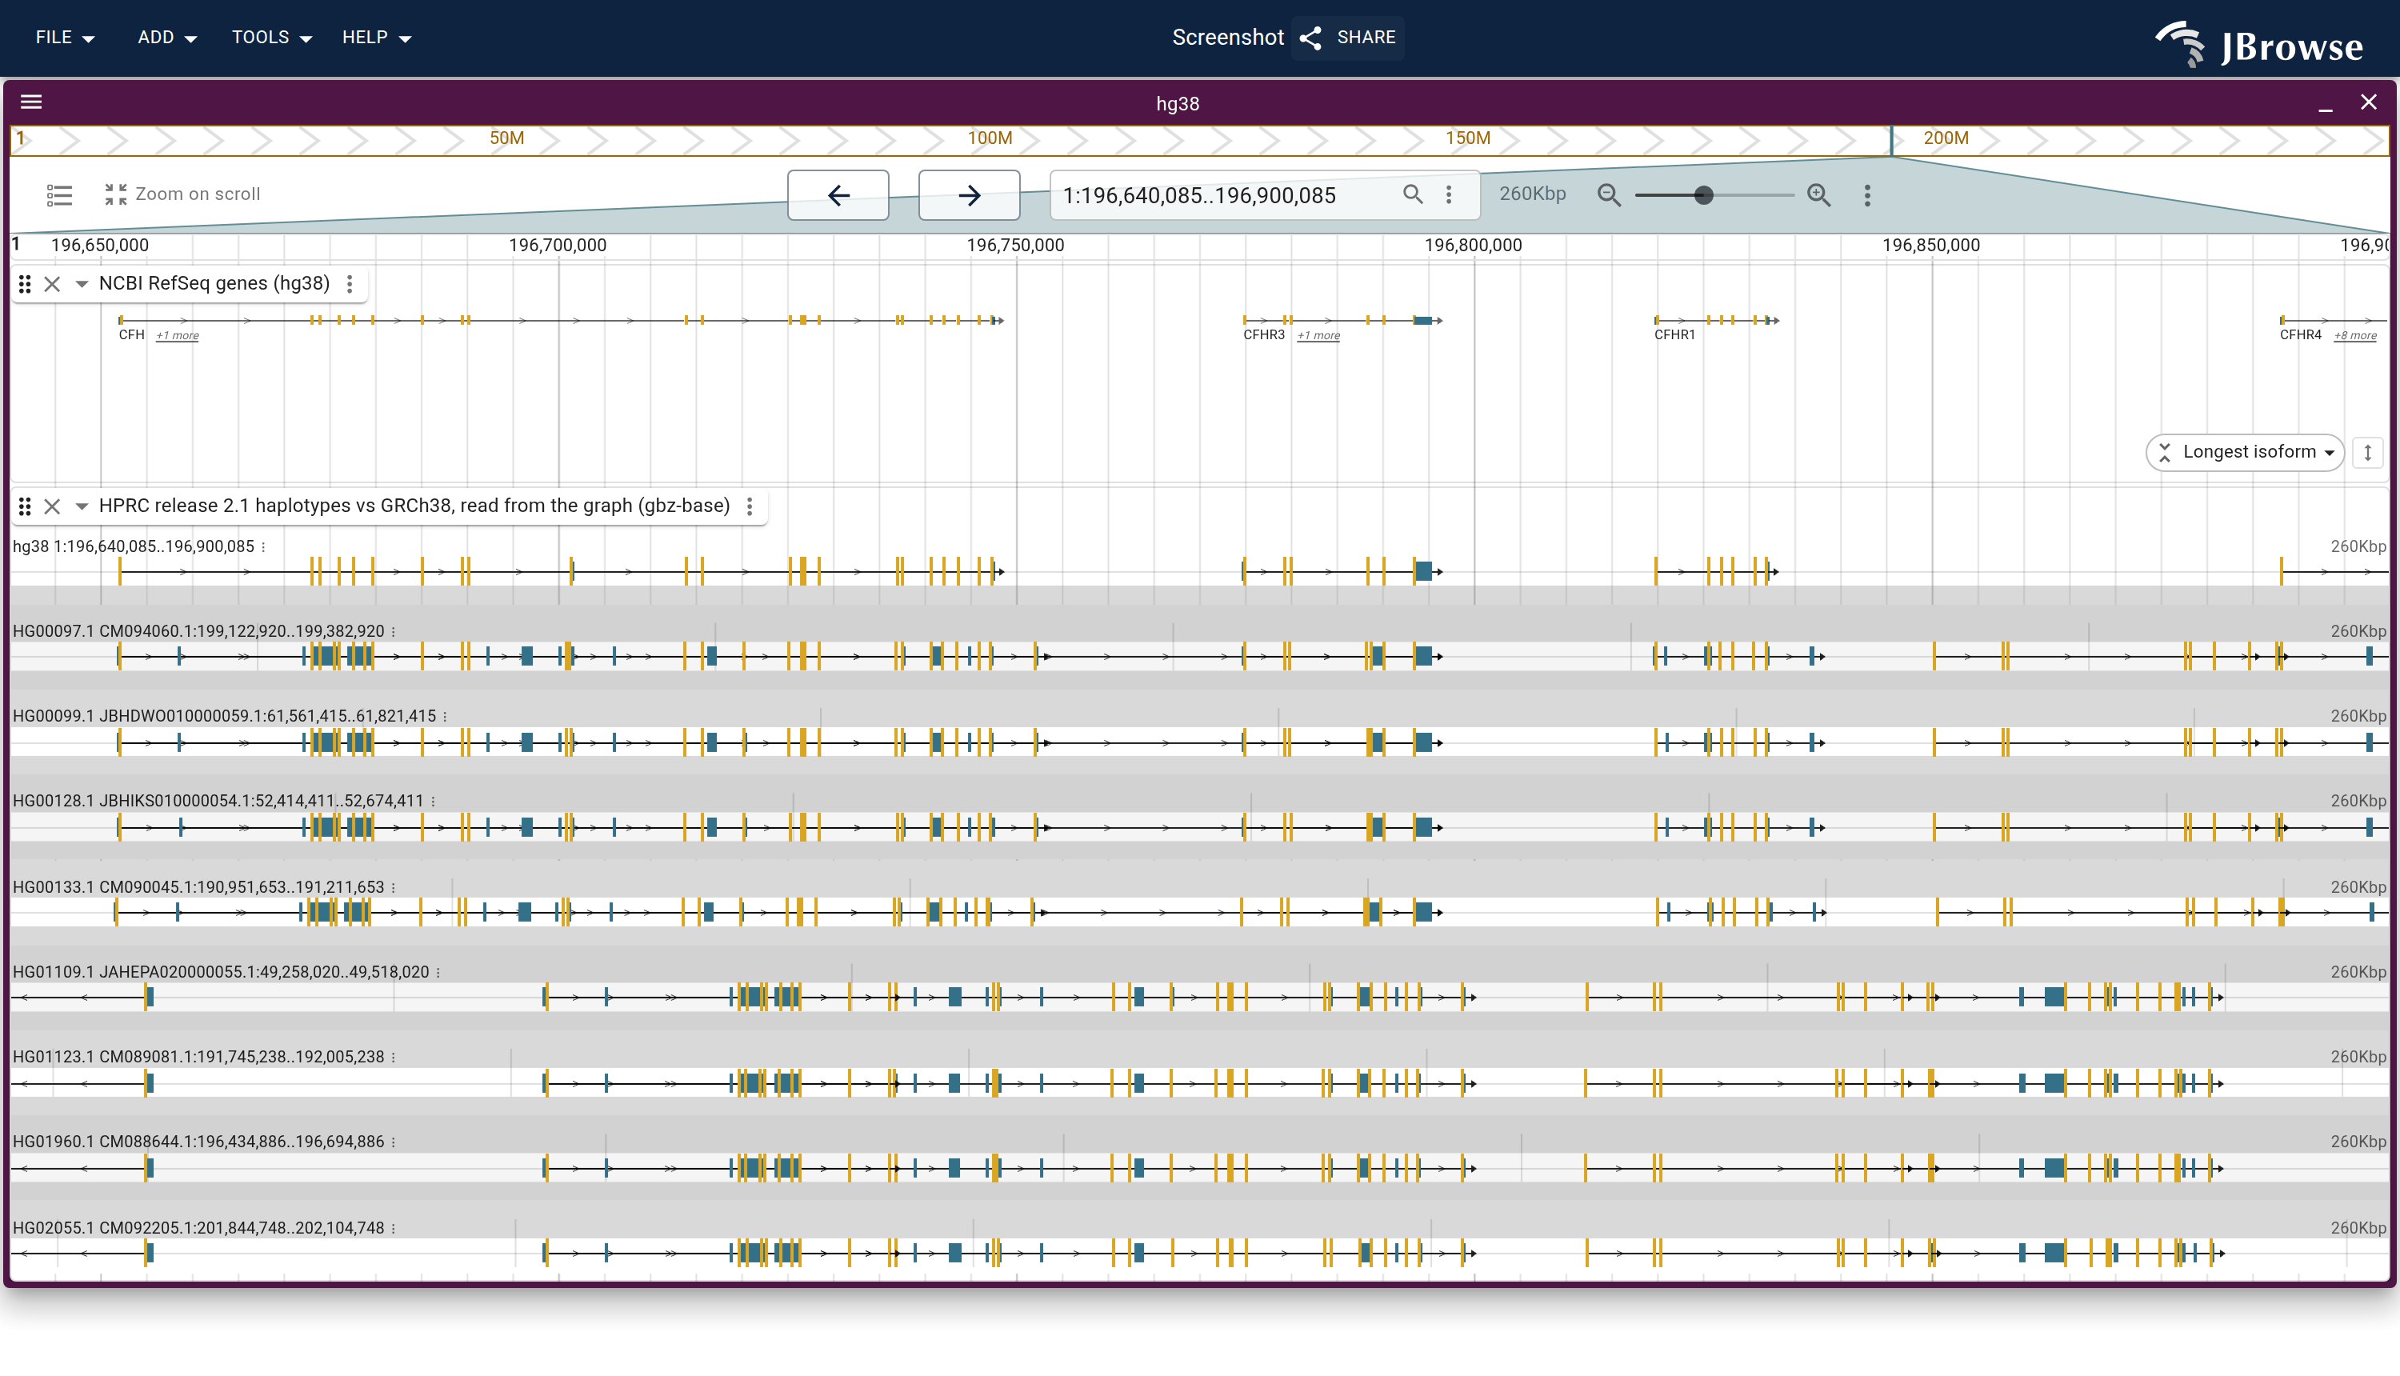
Task: Open hg38 row options menu
Action: [264, 546]
